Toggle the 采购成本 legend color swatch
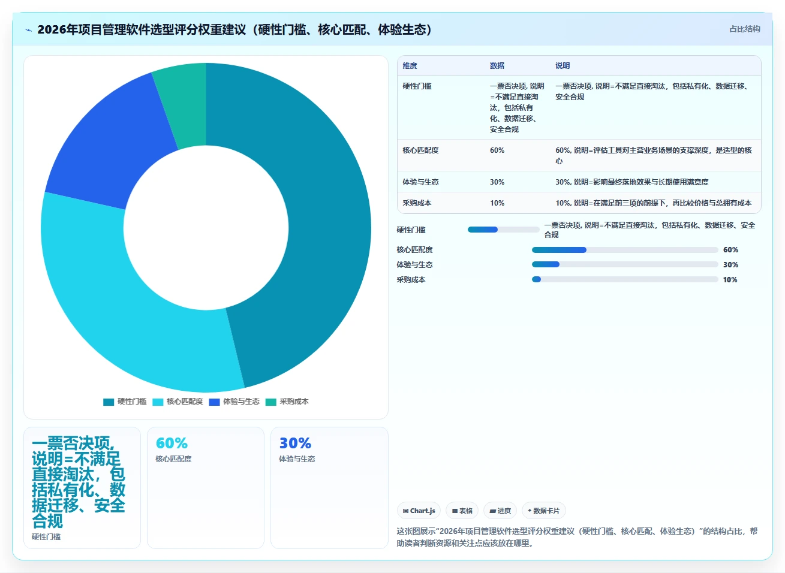 [x=270, y=402]
